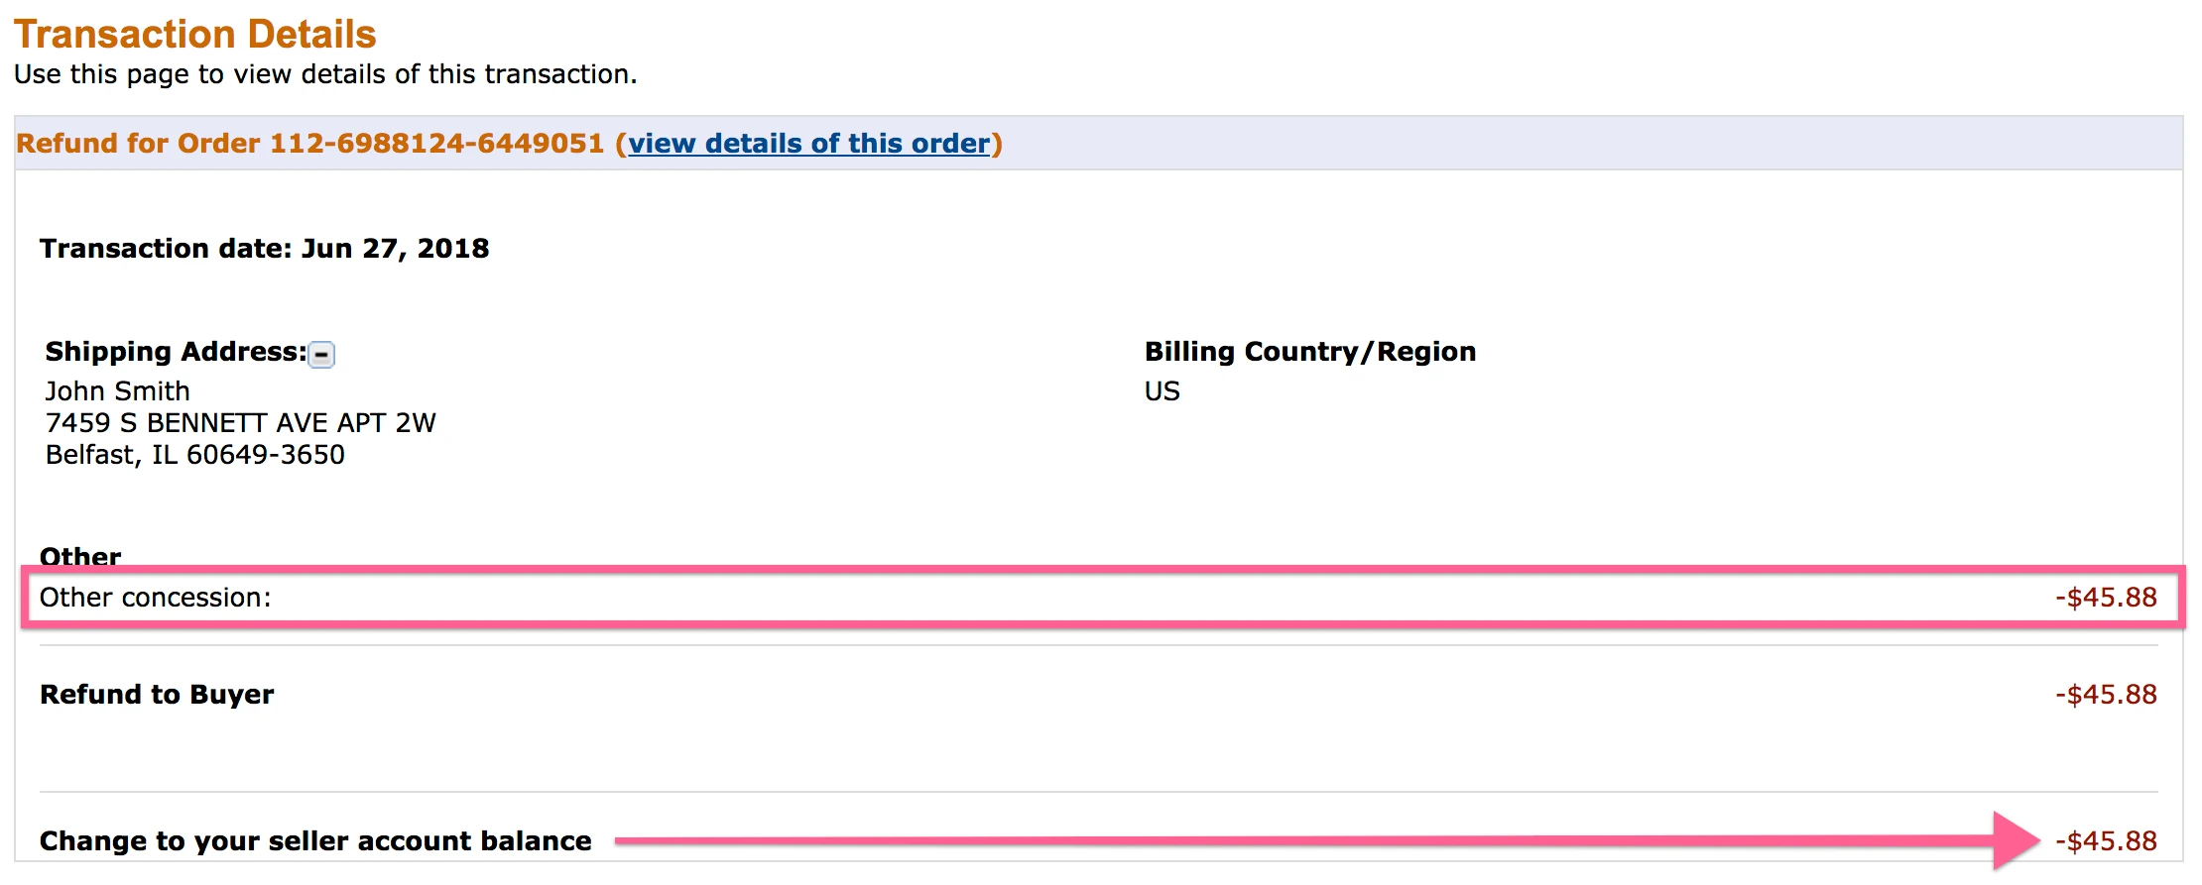Select the Refund for Order 112-6988124-6449051 header
The height and width of the screenshot is (885, 2202).
click(309, 144)
